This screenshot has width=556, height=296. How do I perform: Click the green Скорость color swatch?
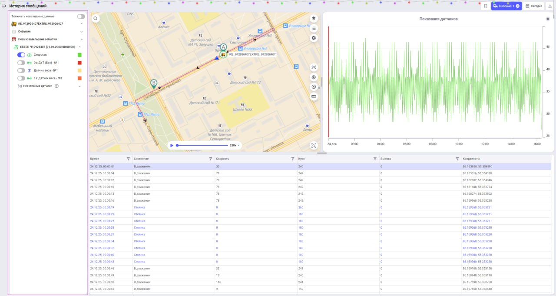(x=79, y=55)
